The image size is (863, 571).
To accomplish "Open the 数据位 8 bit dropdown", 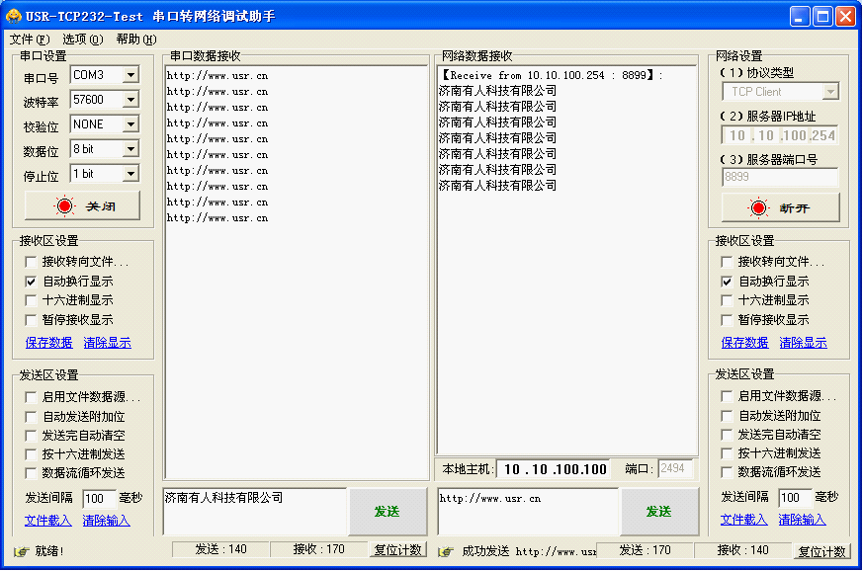I will coord(129,148).
